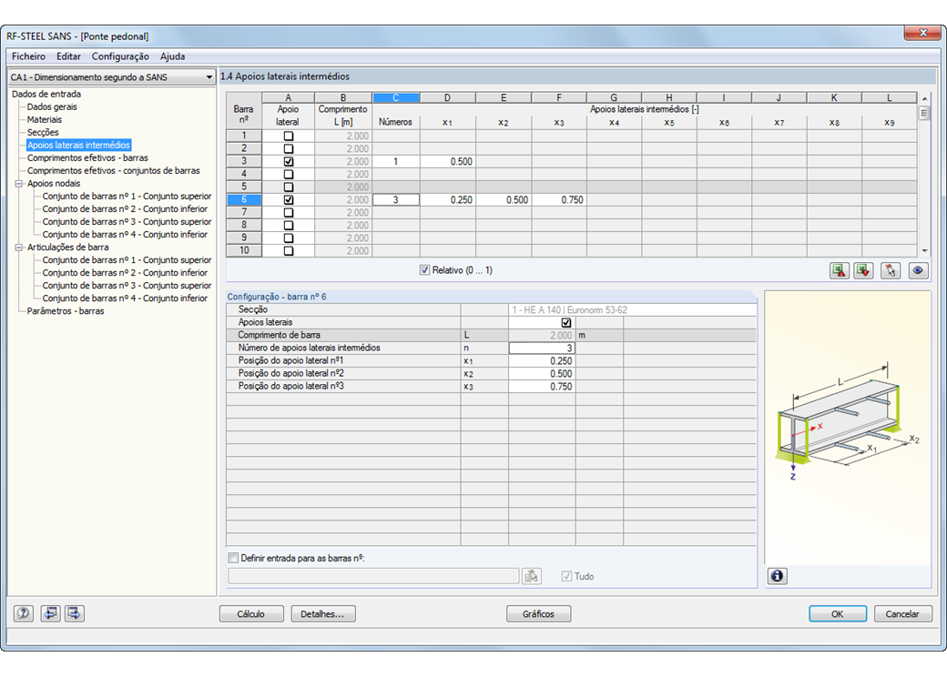Click the x3 cell 0.750 for bar 6
The width and height of the screenshot is (947, 677).
[559, 199]
